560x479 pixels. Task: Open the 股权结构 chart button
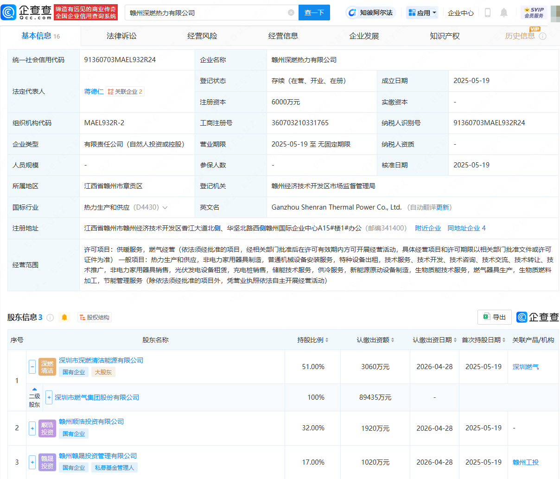point(95,318)
